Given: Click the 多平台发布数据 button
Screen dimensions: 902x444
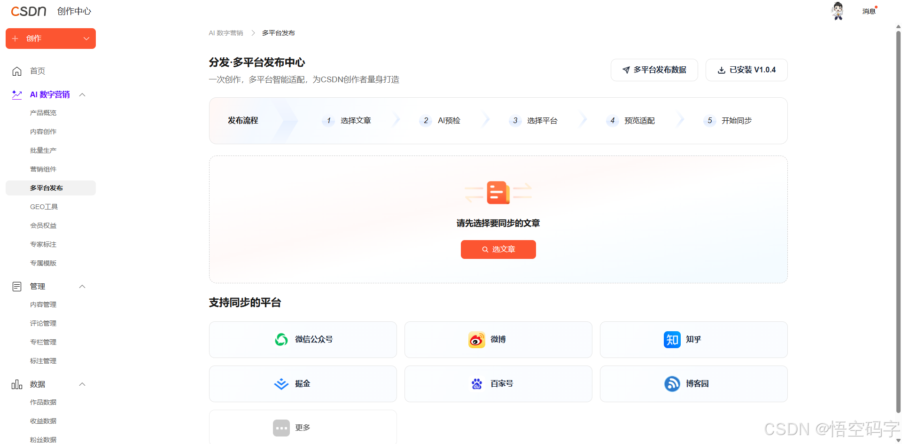Looking at the screenshot, I should coord(654,70).
